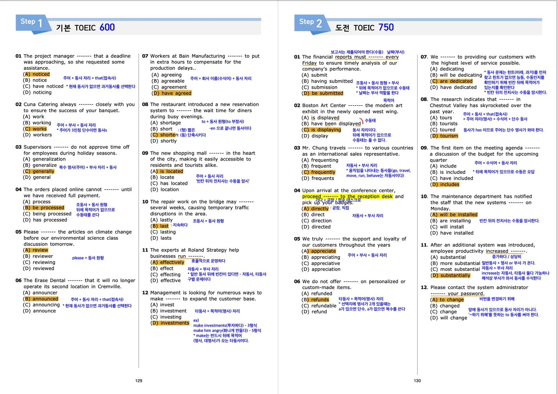
Task: Choose '(B) reviewer' in Step 1 question 05
Action: tap(38, 256)
